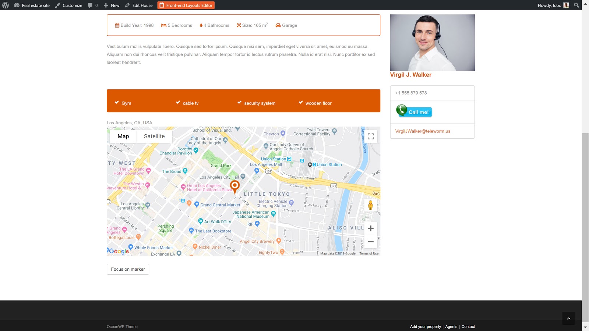The height and width of the screenshot is (331, 589).
Task: Click the scroll-to-top arrow button
Action: pos(568,318)
